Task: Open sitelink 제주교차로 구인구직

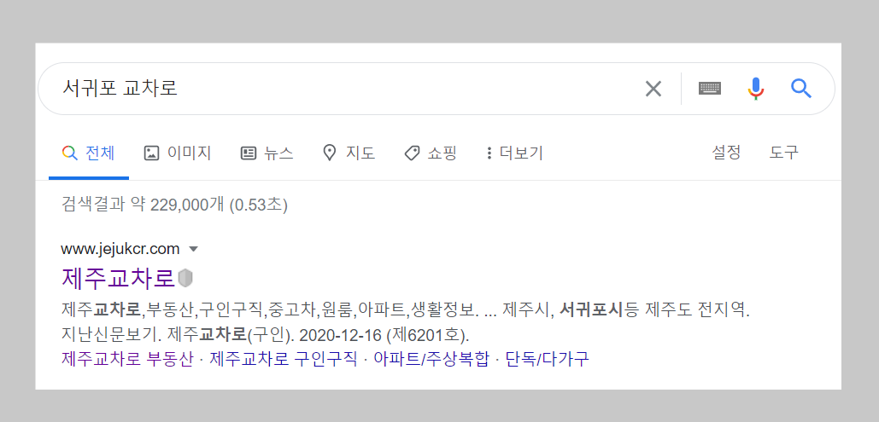Action: click(283, 359)
